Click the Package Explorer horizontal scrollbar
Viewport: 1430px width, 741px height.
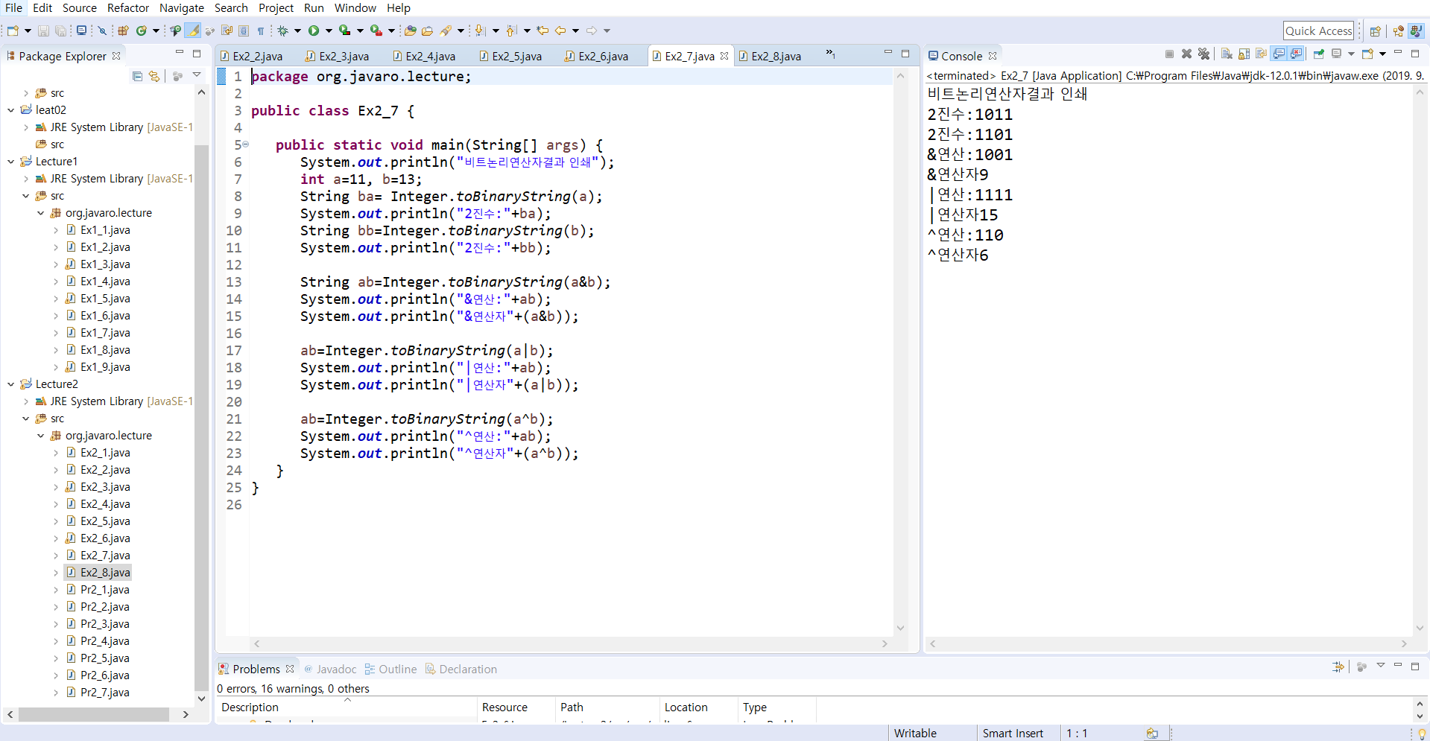coord(93,714)
